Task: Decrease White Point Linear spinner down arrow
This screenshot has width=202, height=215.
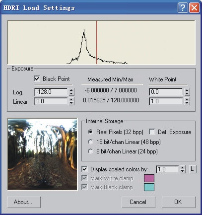Action: click(187, 103)
